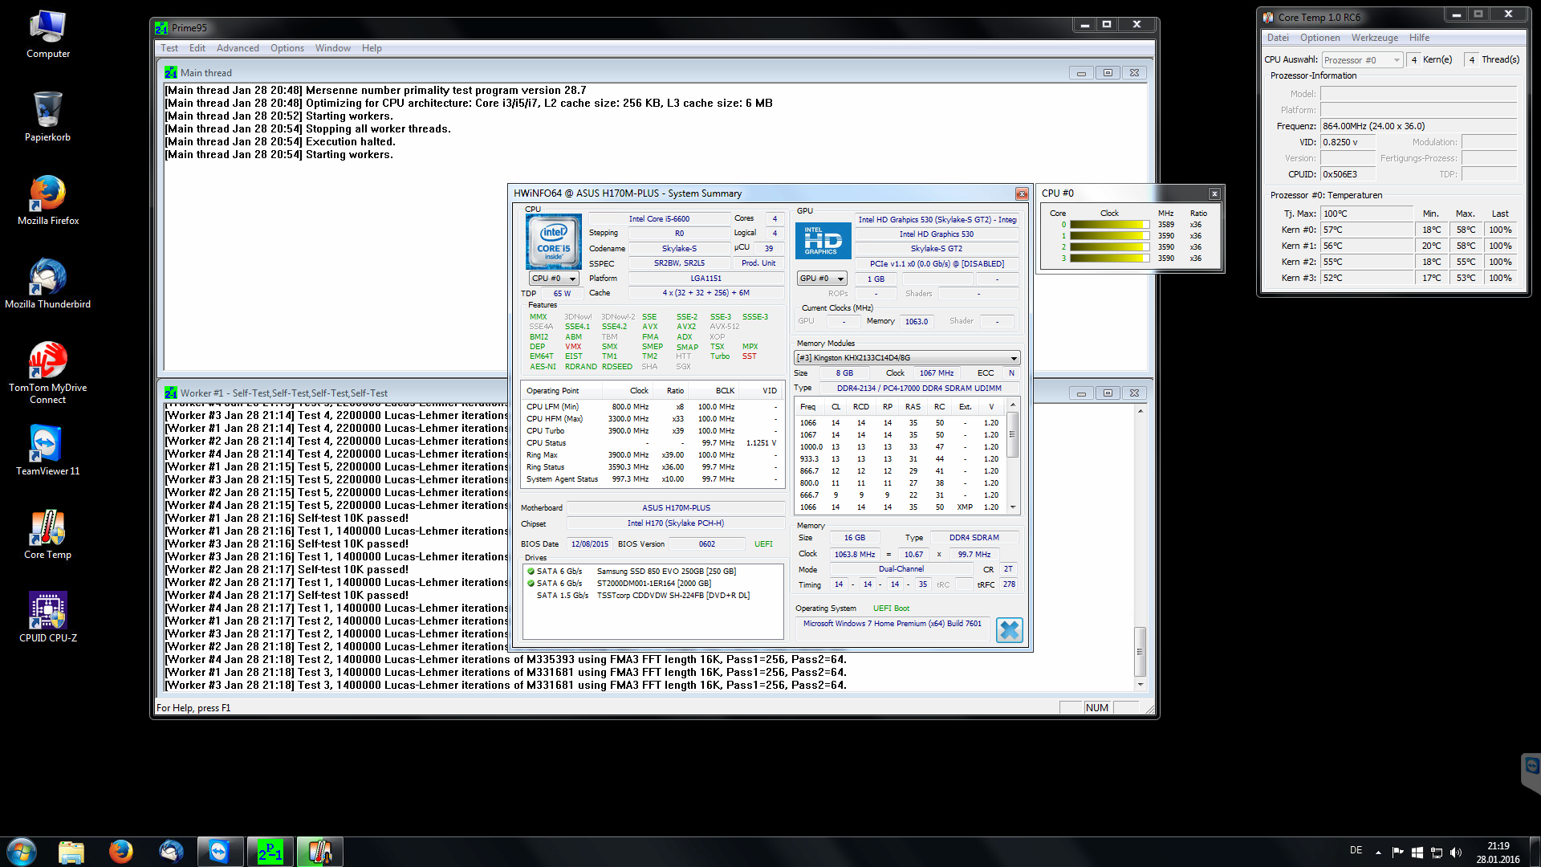Open TeamViewer 11 desktop icon

[x=48, y=445]
